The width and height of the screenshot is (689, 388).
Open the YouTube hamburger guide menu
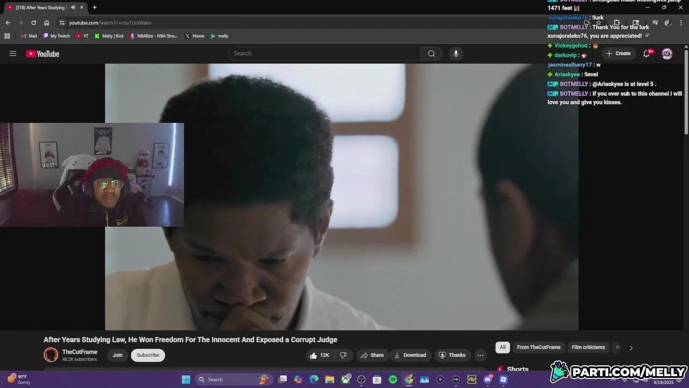13,53
